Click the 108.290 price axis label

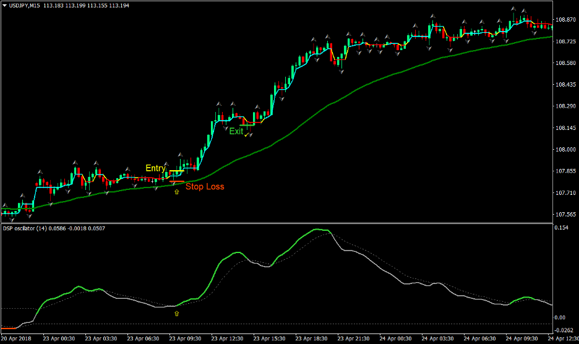(x=566, y=106)
